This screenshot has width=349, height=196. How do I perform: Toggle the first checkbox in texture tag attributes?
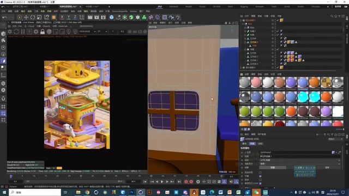[260, 173]
